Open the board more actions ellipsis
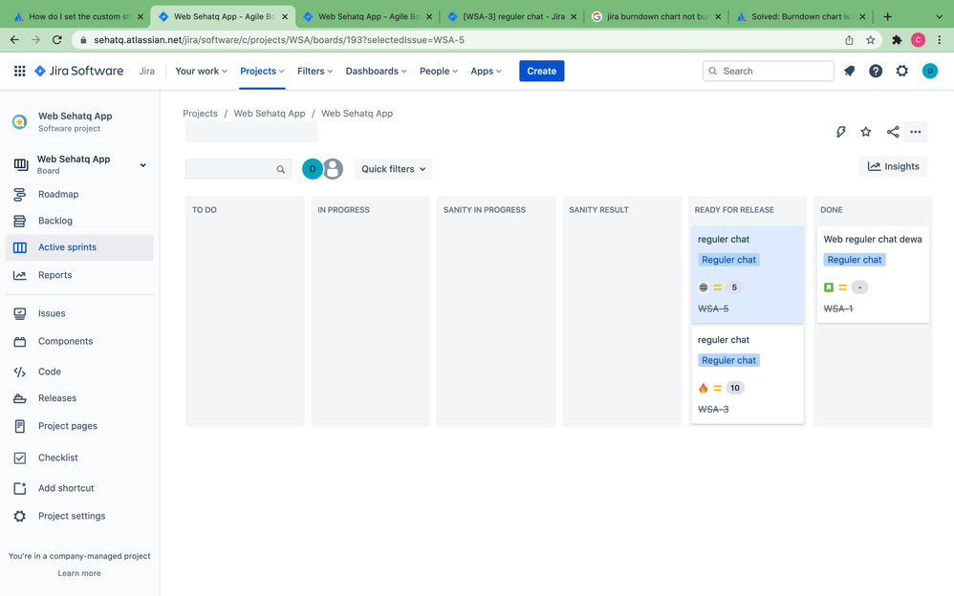954x596 pixels. pyautogui.click(x=915, y=132)
